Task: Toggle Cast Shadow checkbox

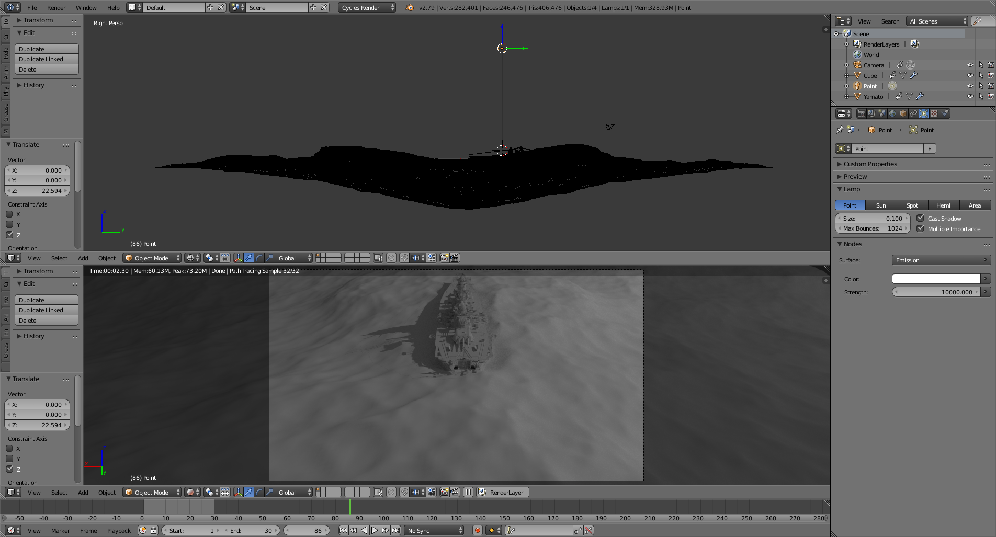Action: click(x=921, y=218)
